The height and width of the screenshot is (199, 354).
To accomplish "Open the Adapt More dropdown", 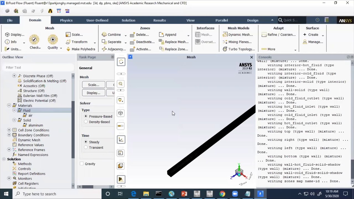I will [295, 50].
